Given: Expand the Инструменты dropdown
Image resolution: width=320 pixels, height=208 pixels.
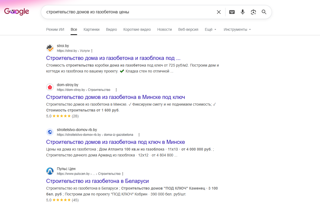Looking at the screenshot, I should 237,29.
